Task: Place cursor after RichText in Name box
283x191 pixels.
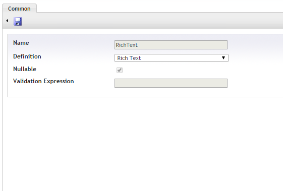Action: click(138, 45)
